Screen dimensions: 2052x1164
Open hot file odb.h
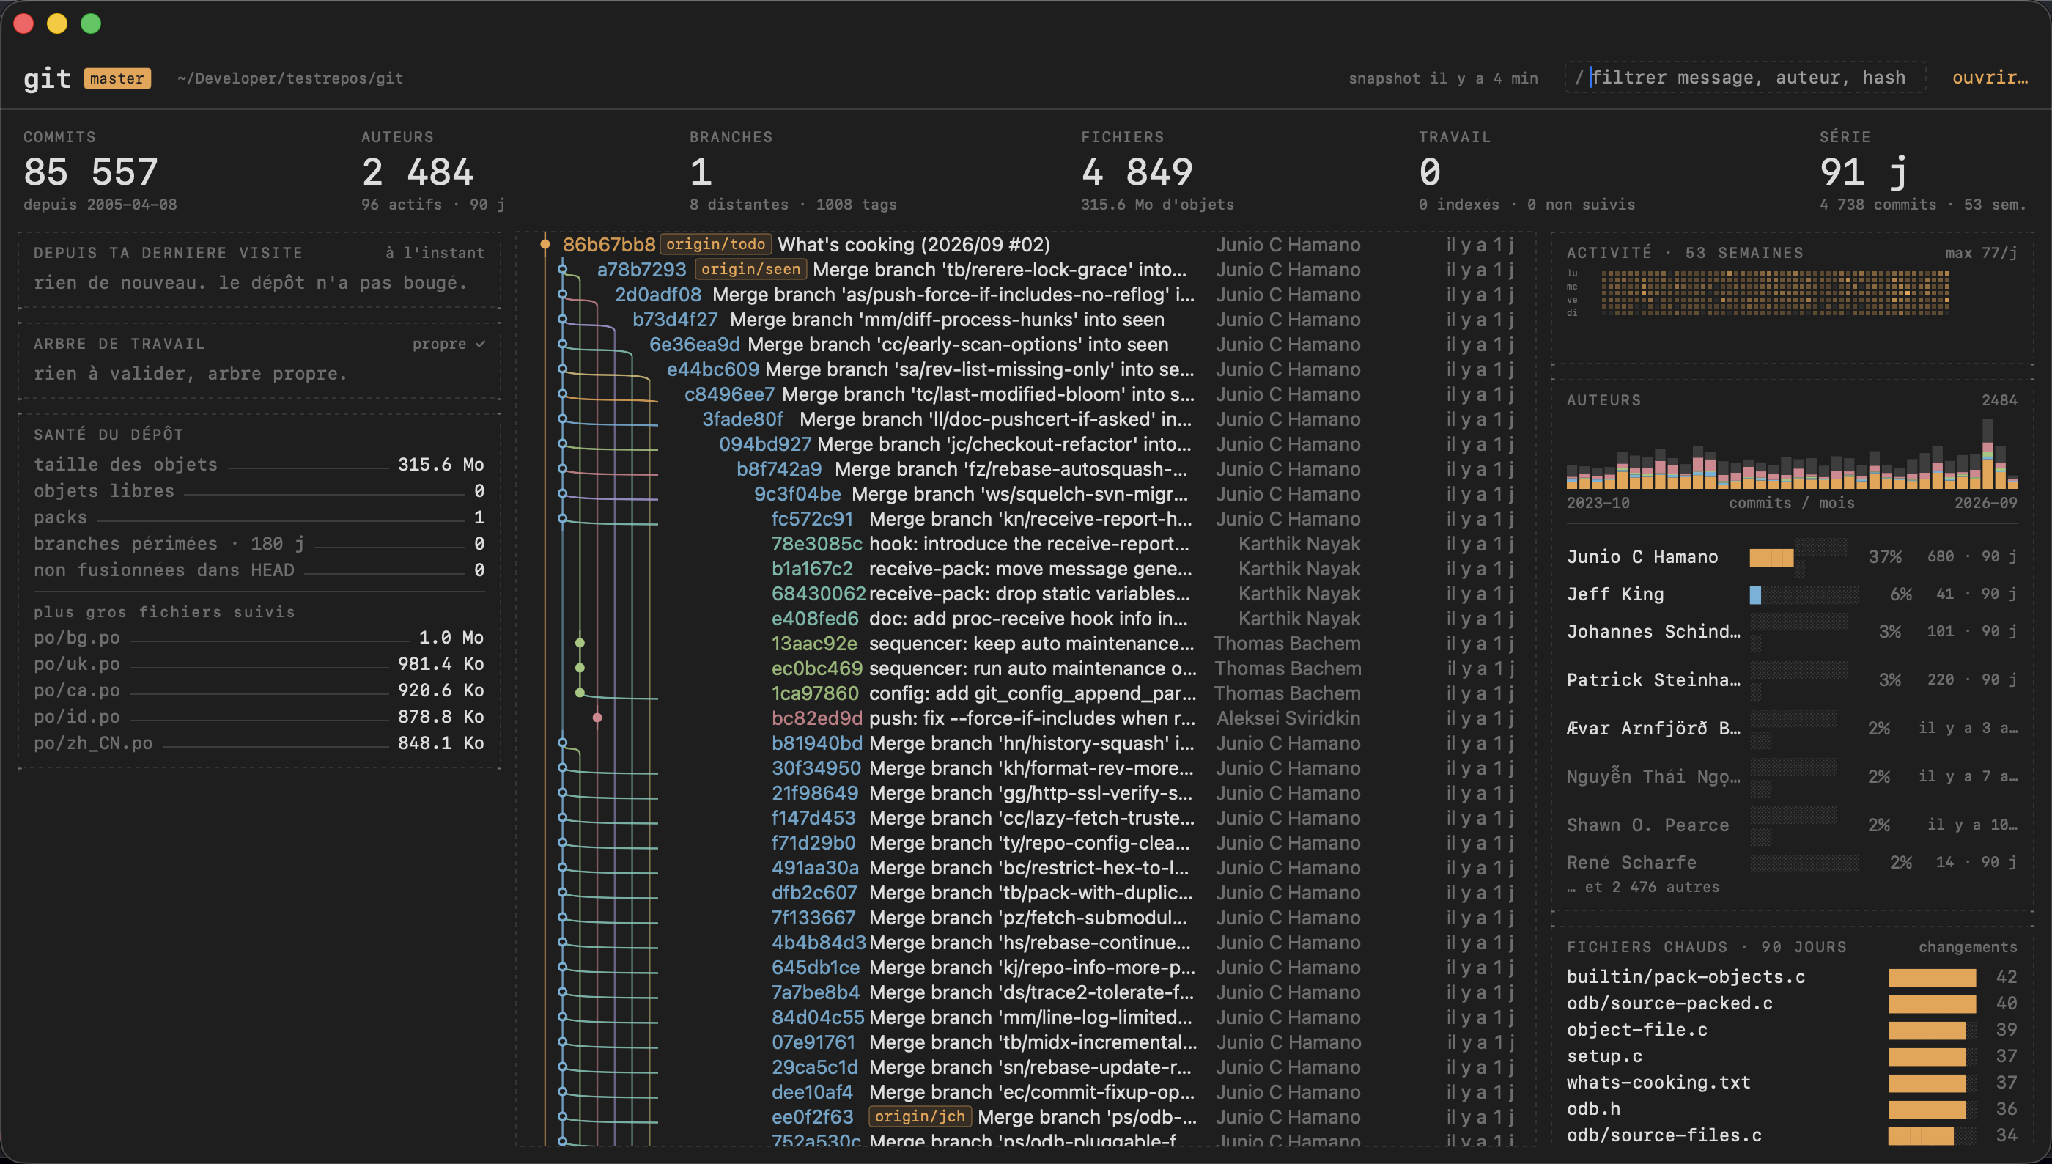pos(1792,1109)
